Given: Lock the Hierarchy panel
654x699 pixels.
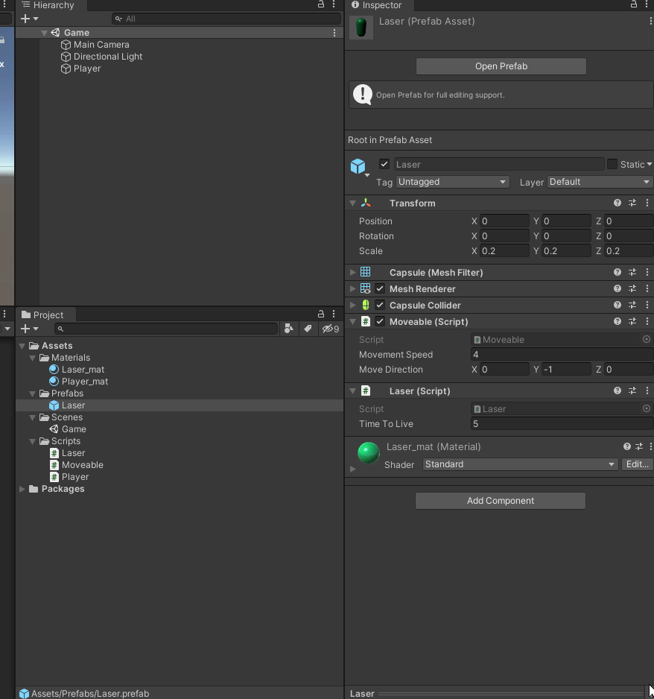Looking at the screenshot, I should coord(321,4).
